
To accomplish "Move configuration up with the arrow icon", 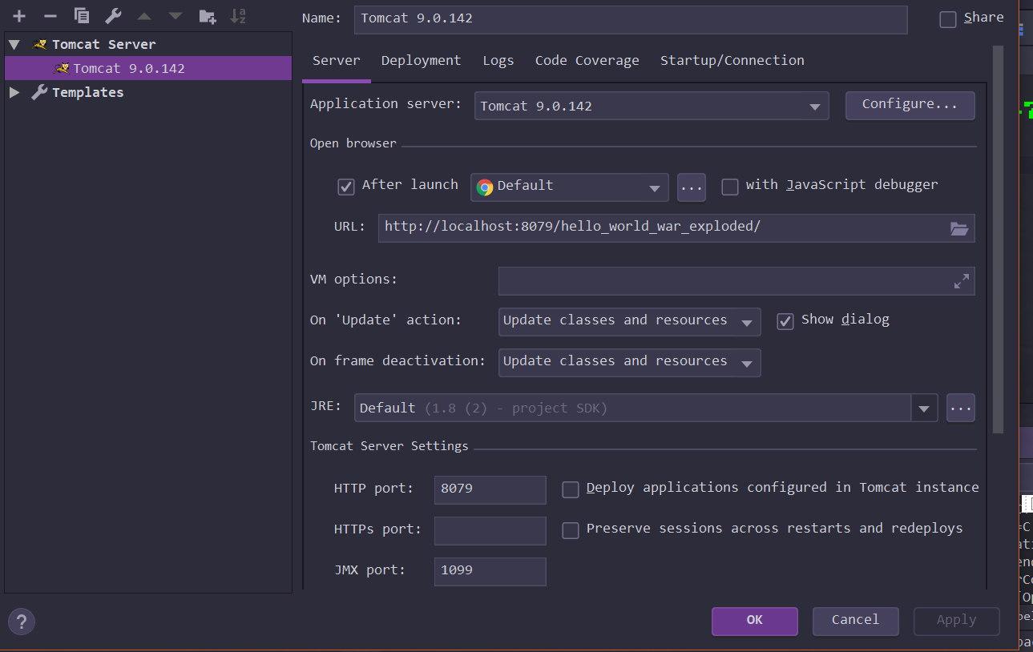I will tap(144, 16).
